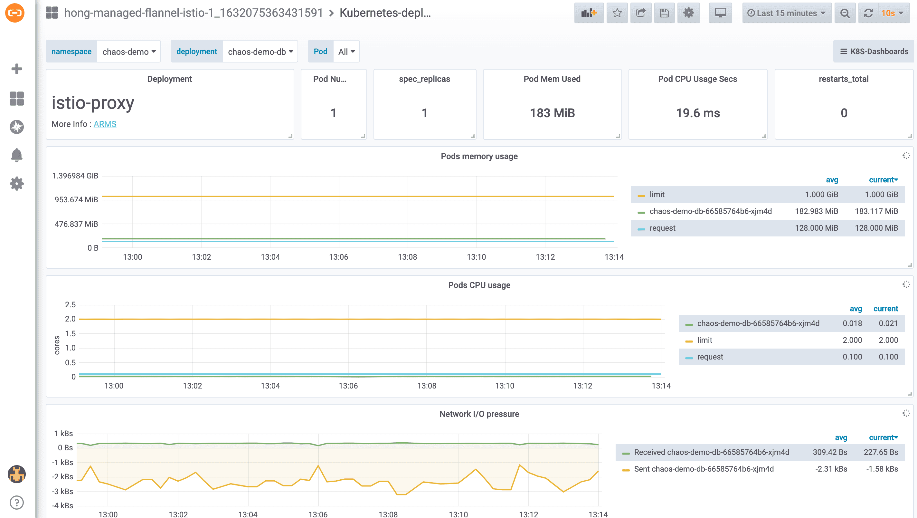Viewport: 917px width, 518px height.
Task: Open the K8S-Dashboards menu
Action: [x=874, y=52]
